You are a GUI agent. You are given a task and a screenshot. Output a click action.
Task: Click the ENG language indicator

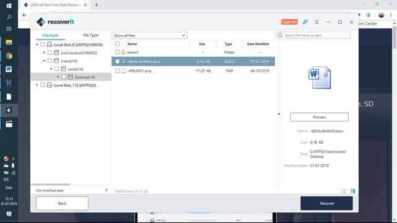(9, 188)
